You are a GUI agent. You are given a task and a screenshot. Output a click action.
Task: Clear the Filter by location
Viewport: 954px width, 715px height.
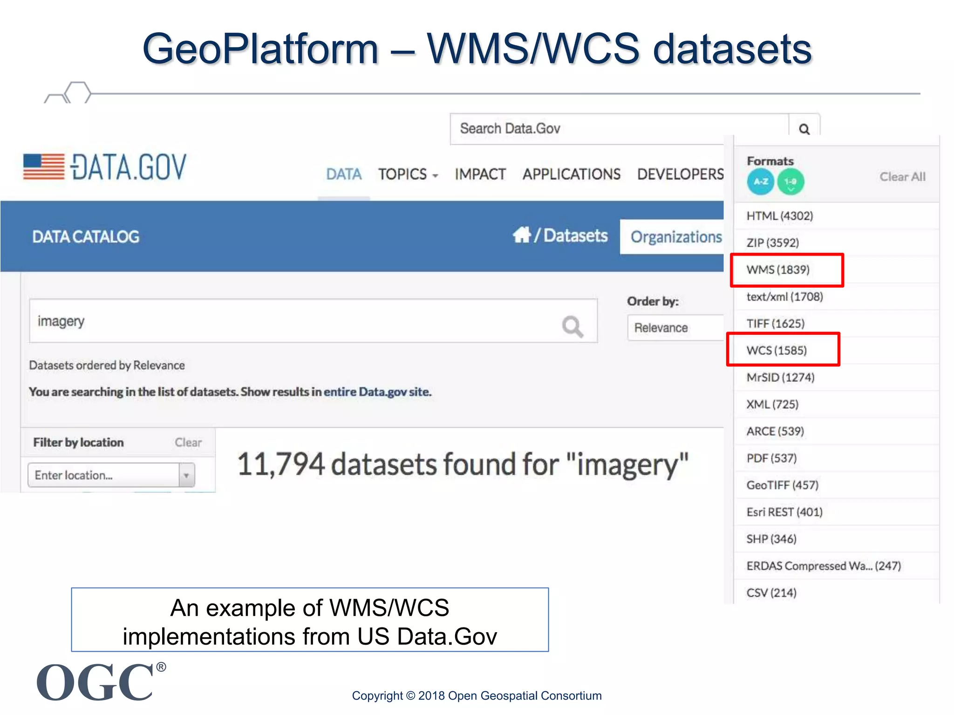point(188,442)
